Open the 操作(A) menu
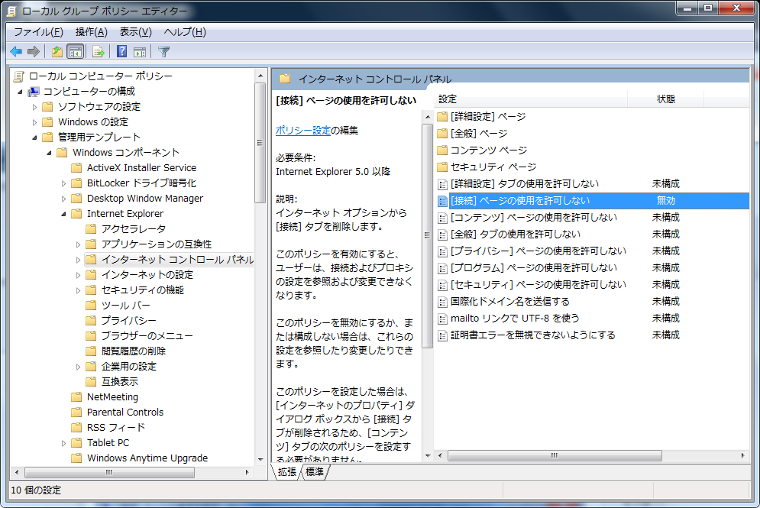Viewport: 760px width, 508px height. click(x=91, y=31)
